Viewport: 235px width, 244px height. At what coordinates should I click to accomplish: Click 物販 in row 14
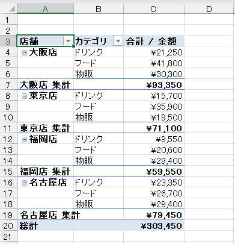pos(84,161)
